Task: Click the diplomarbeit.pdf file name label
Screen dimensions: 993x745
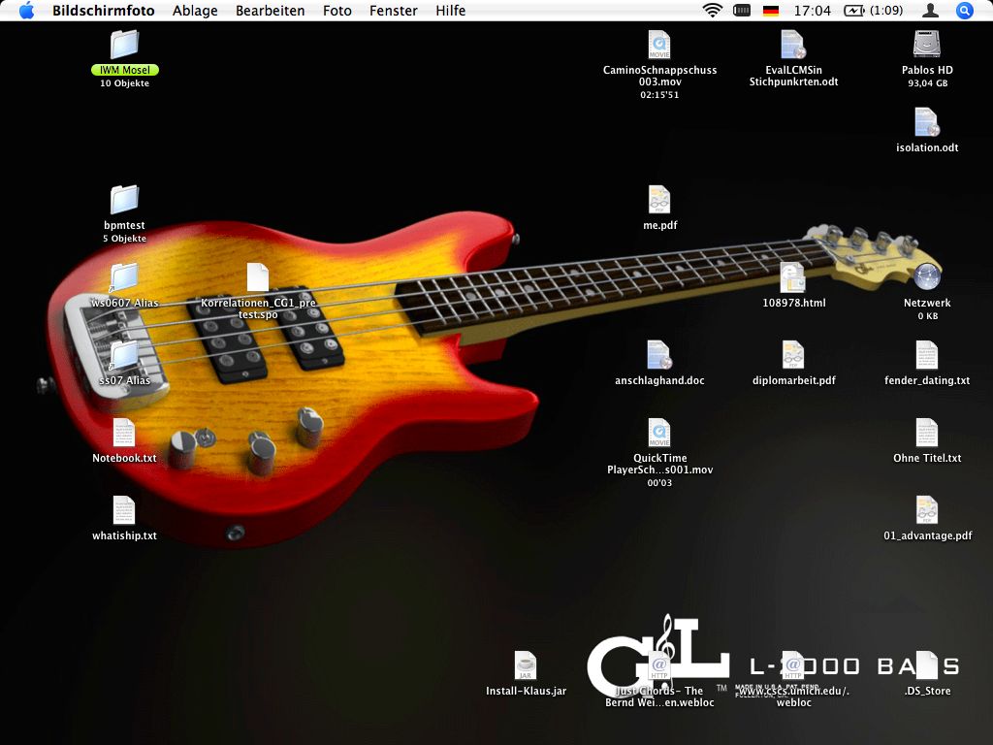Action: [x=793, y=380]
